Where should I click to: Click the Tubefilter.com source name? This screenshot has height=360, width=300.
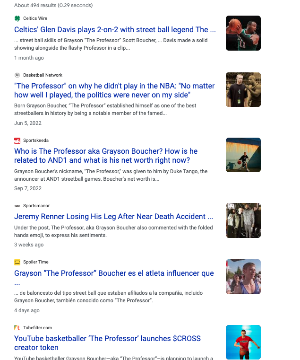click(38, 328)
